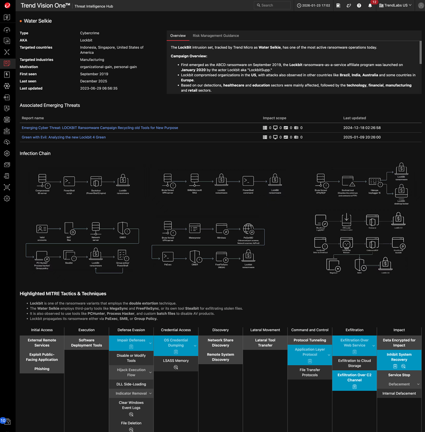The image size is (425, 432).
Task: Click the help question mark icon
Action: (x=359, y=5)
